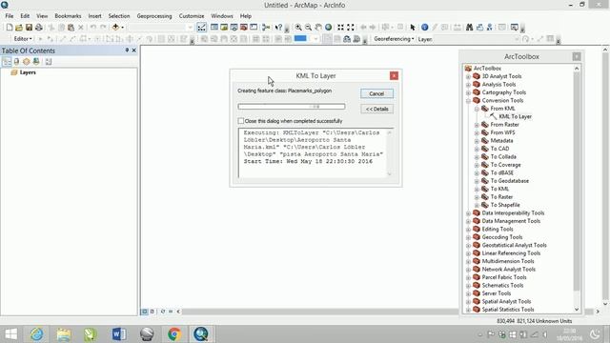Click the Full Extent globe icon
610x343 pixels.
click(328, 28)
